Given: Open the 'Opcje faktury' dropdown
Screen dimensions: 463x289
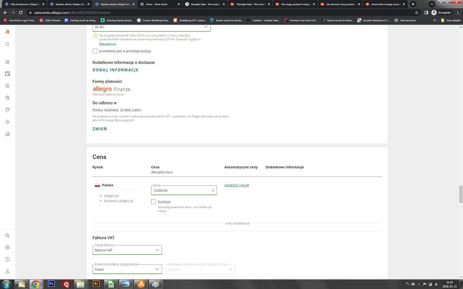Looking at the screenshot, I should [127, 250].
